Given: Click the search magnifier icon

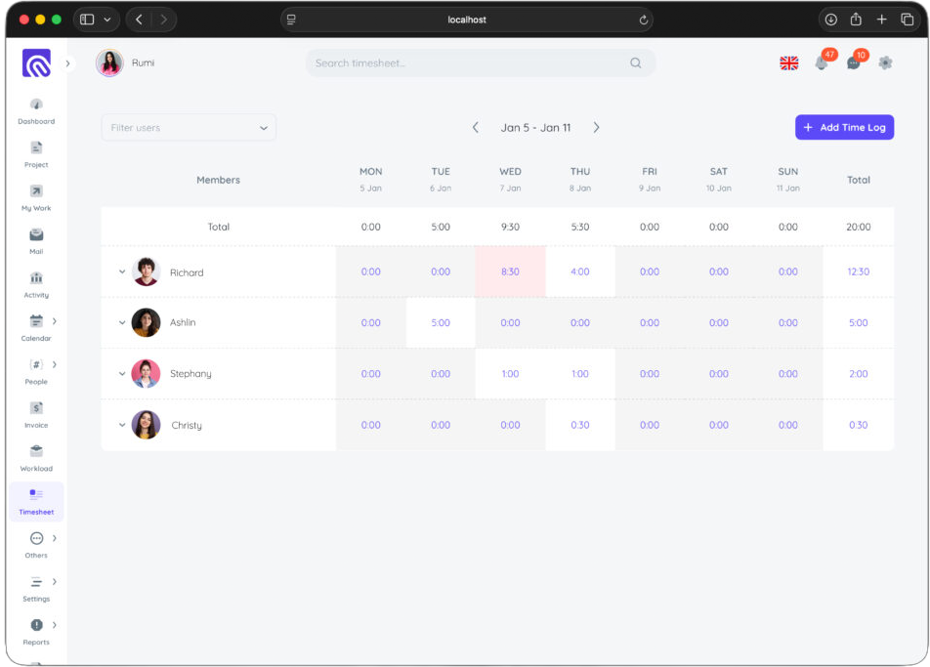Looking at the screenshot, I should 636,63.
